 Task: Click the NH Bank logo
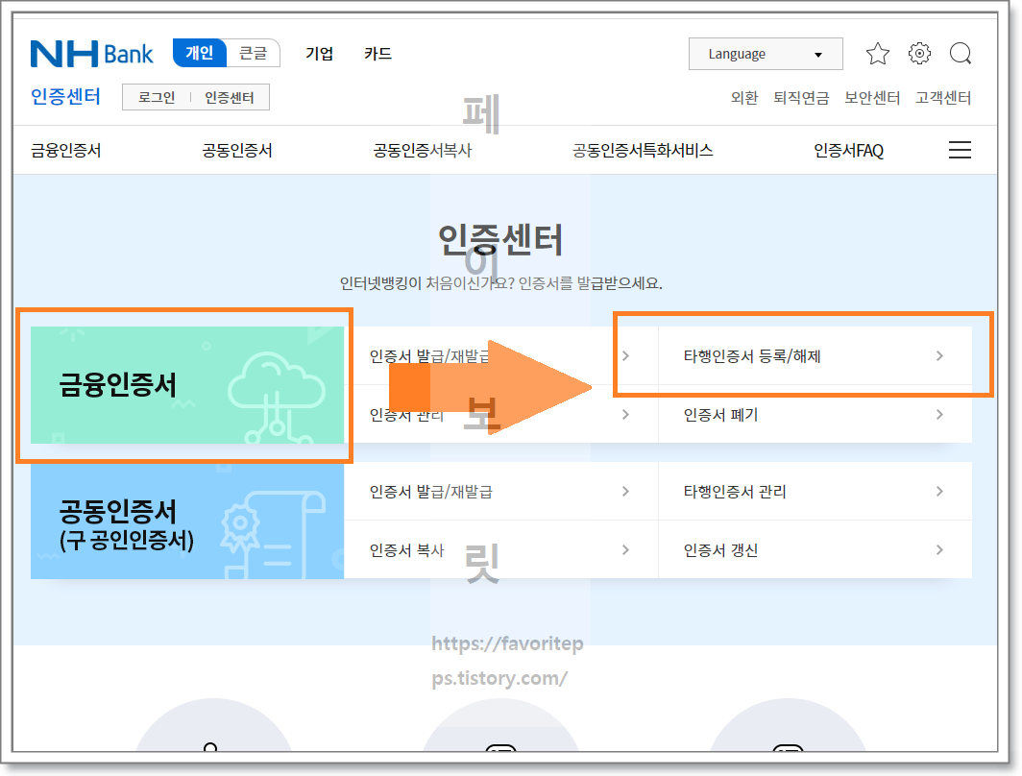point(92,54)
